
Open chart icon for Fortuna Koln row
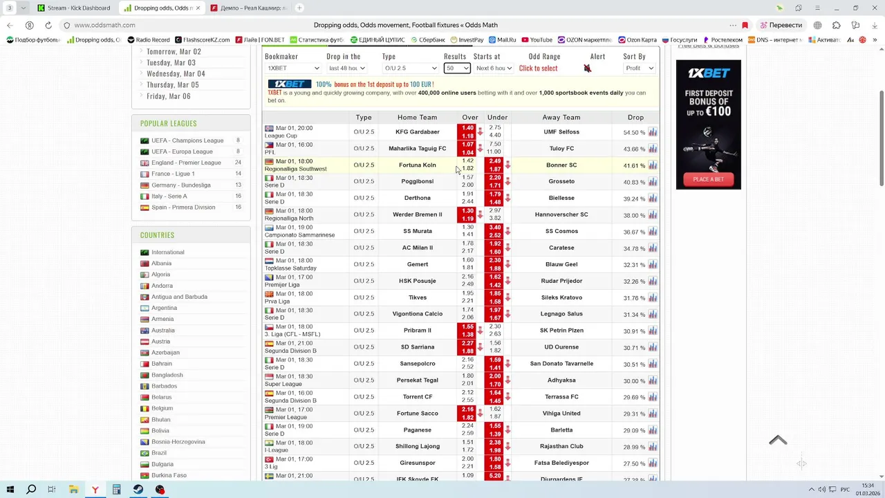[x=653, y=165]
